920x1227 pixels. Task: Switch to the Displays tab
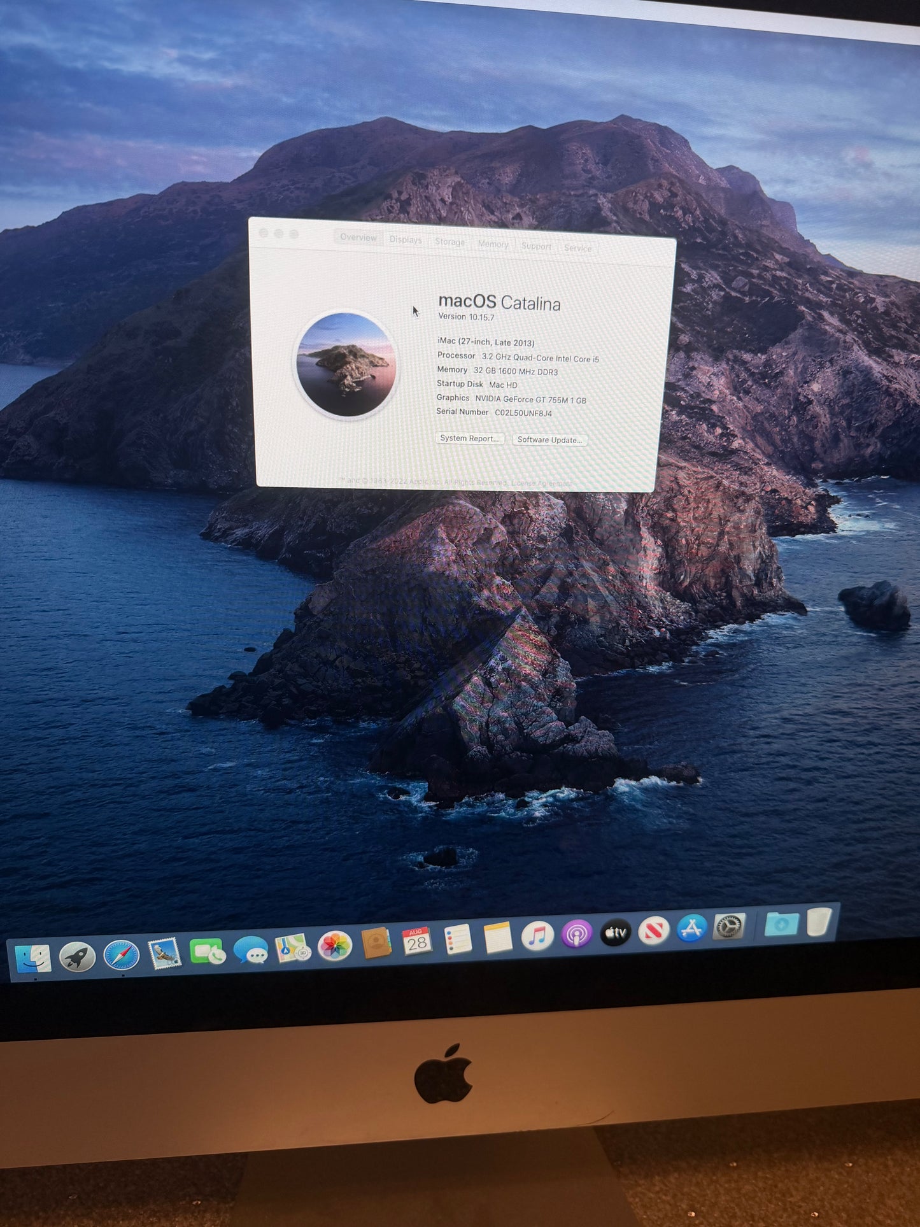coord(406,240)
